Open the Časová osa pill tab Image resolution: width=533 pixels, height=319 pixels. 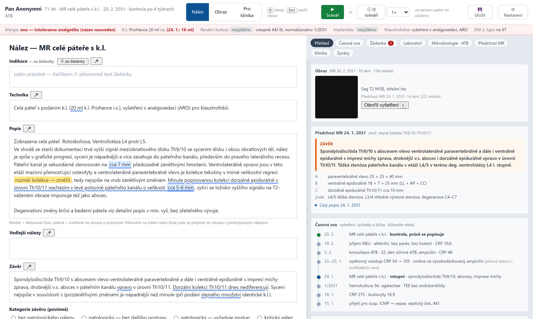point(349,43)
